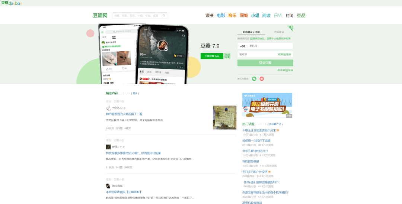
Task: Open Y伞伞JO_o user avatar
Action: click(x=108, y=108)
